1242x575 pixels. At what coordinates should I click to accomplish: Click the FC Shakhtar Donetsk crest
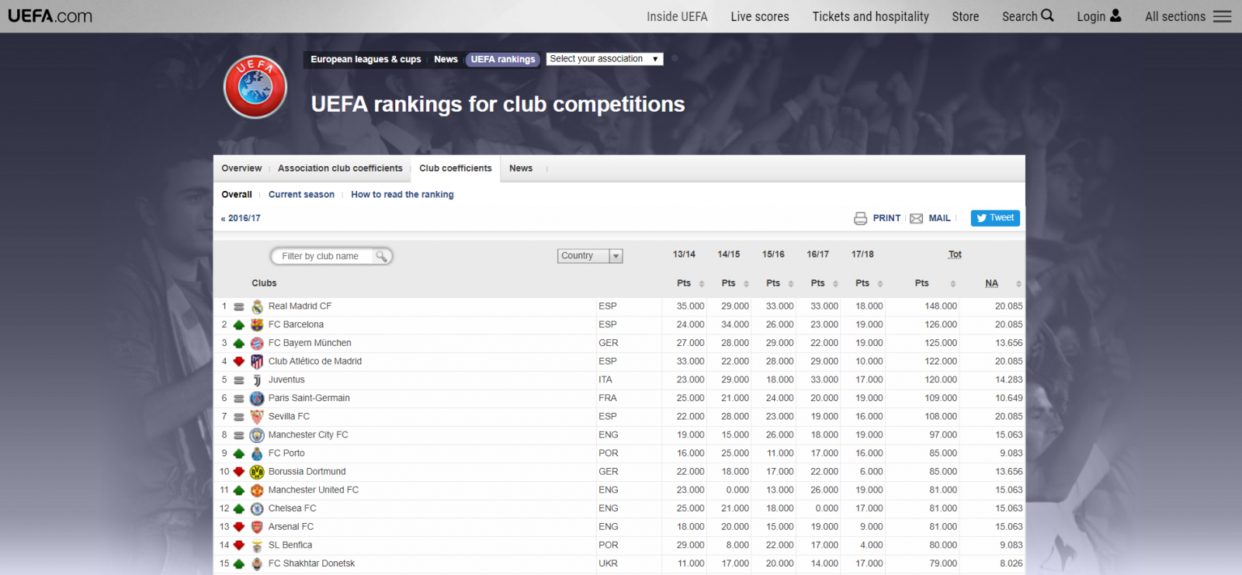[257, 564]
